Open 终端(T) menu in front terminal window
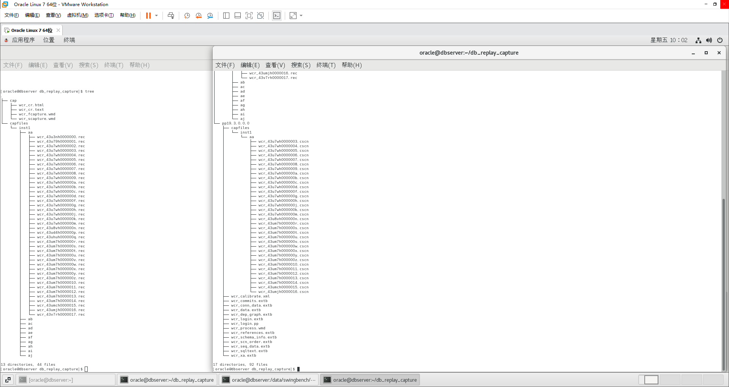Viewport: 729px width, 387px height. (326, 65)
